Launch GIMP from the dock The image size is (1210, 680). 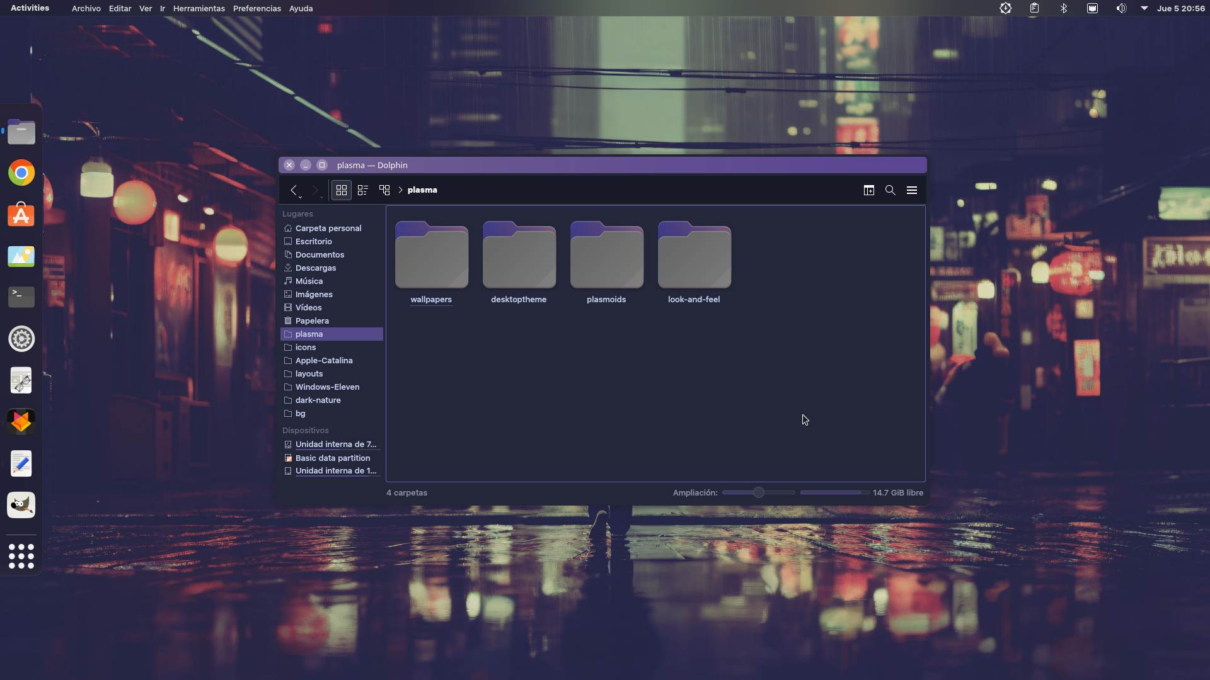pos(21,505)
